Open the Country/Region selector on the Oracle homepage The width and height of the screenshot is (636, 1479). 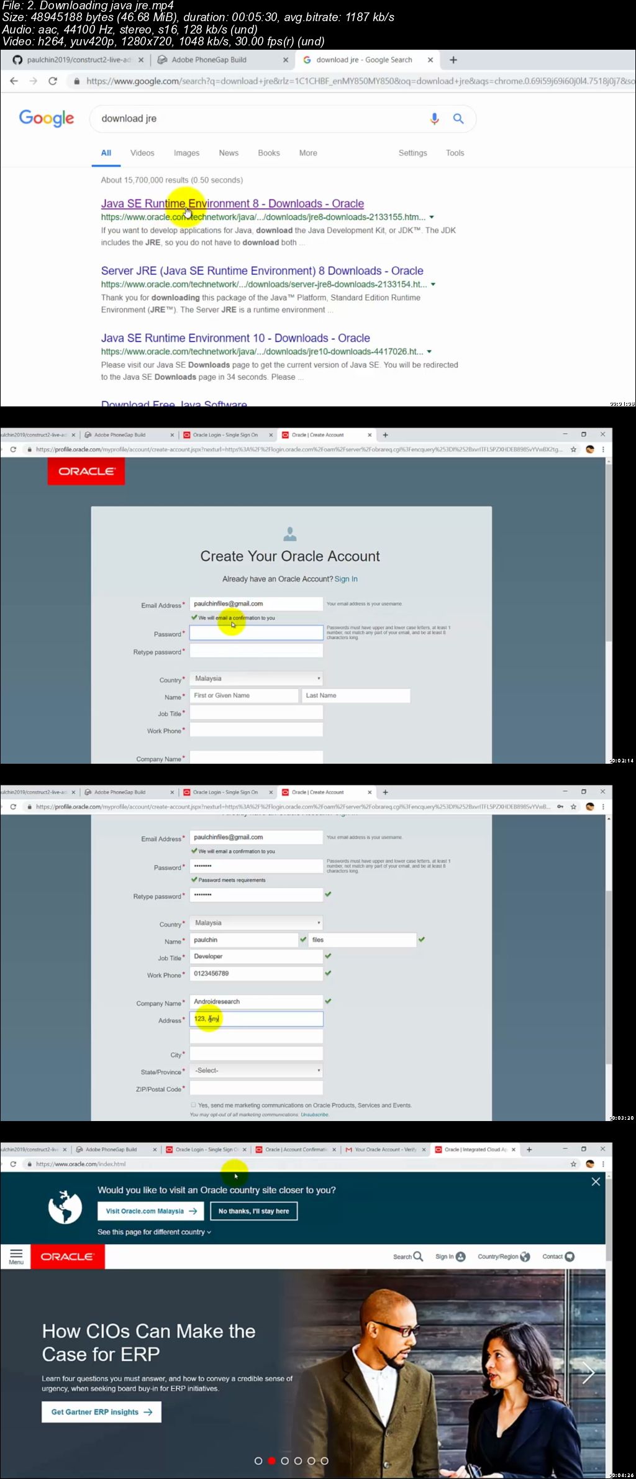[x=504, y=1257]
